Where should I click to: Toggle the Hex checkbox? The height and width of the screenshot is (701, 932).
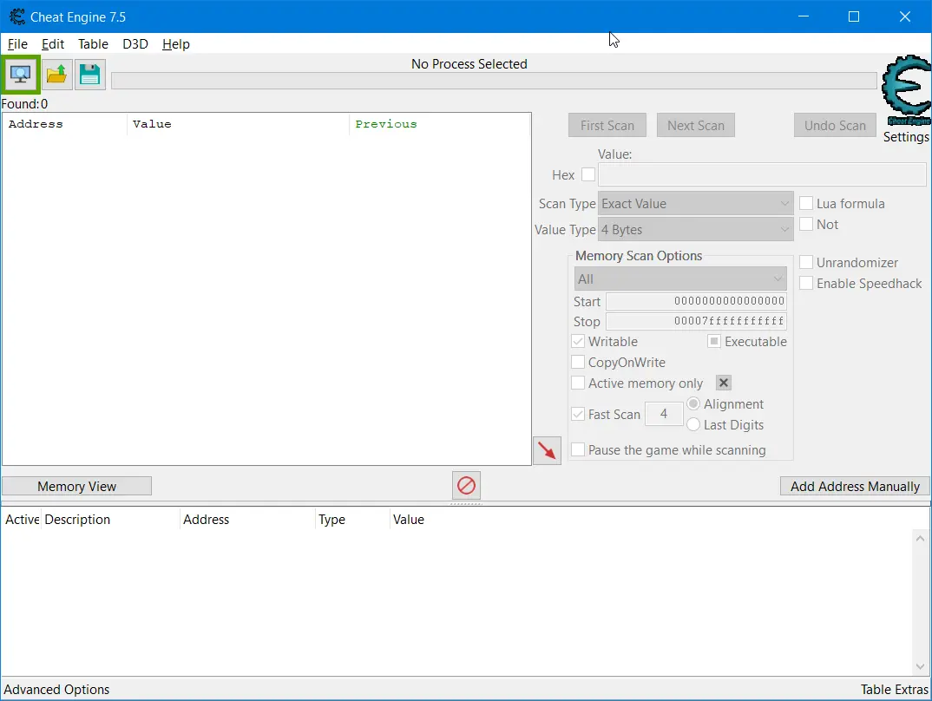587,174
